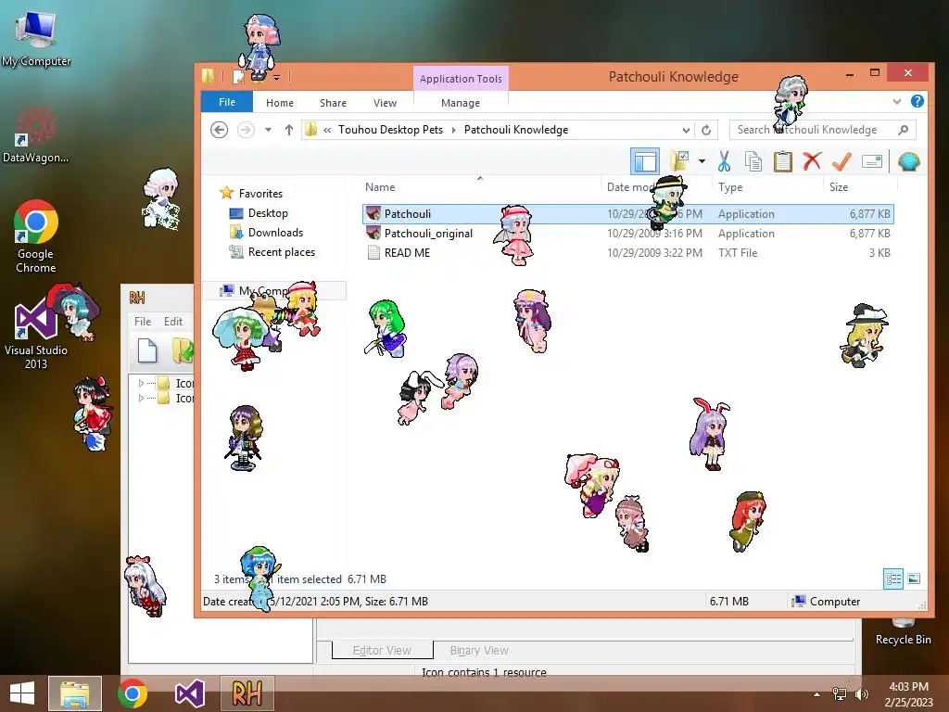The width and height of the screenshot is (949, 712).
Task: Click Patchouli Knowledge breadcrumb segment
Action: click(516, 130)
